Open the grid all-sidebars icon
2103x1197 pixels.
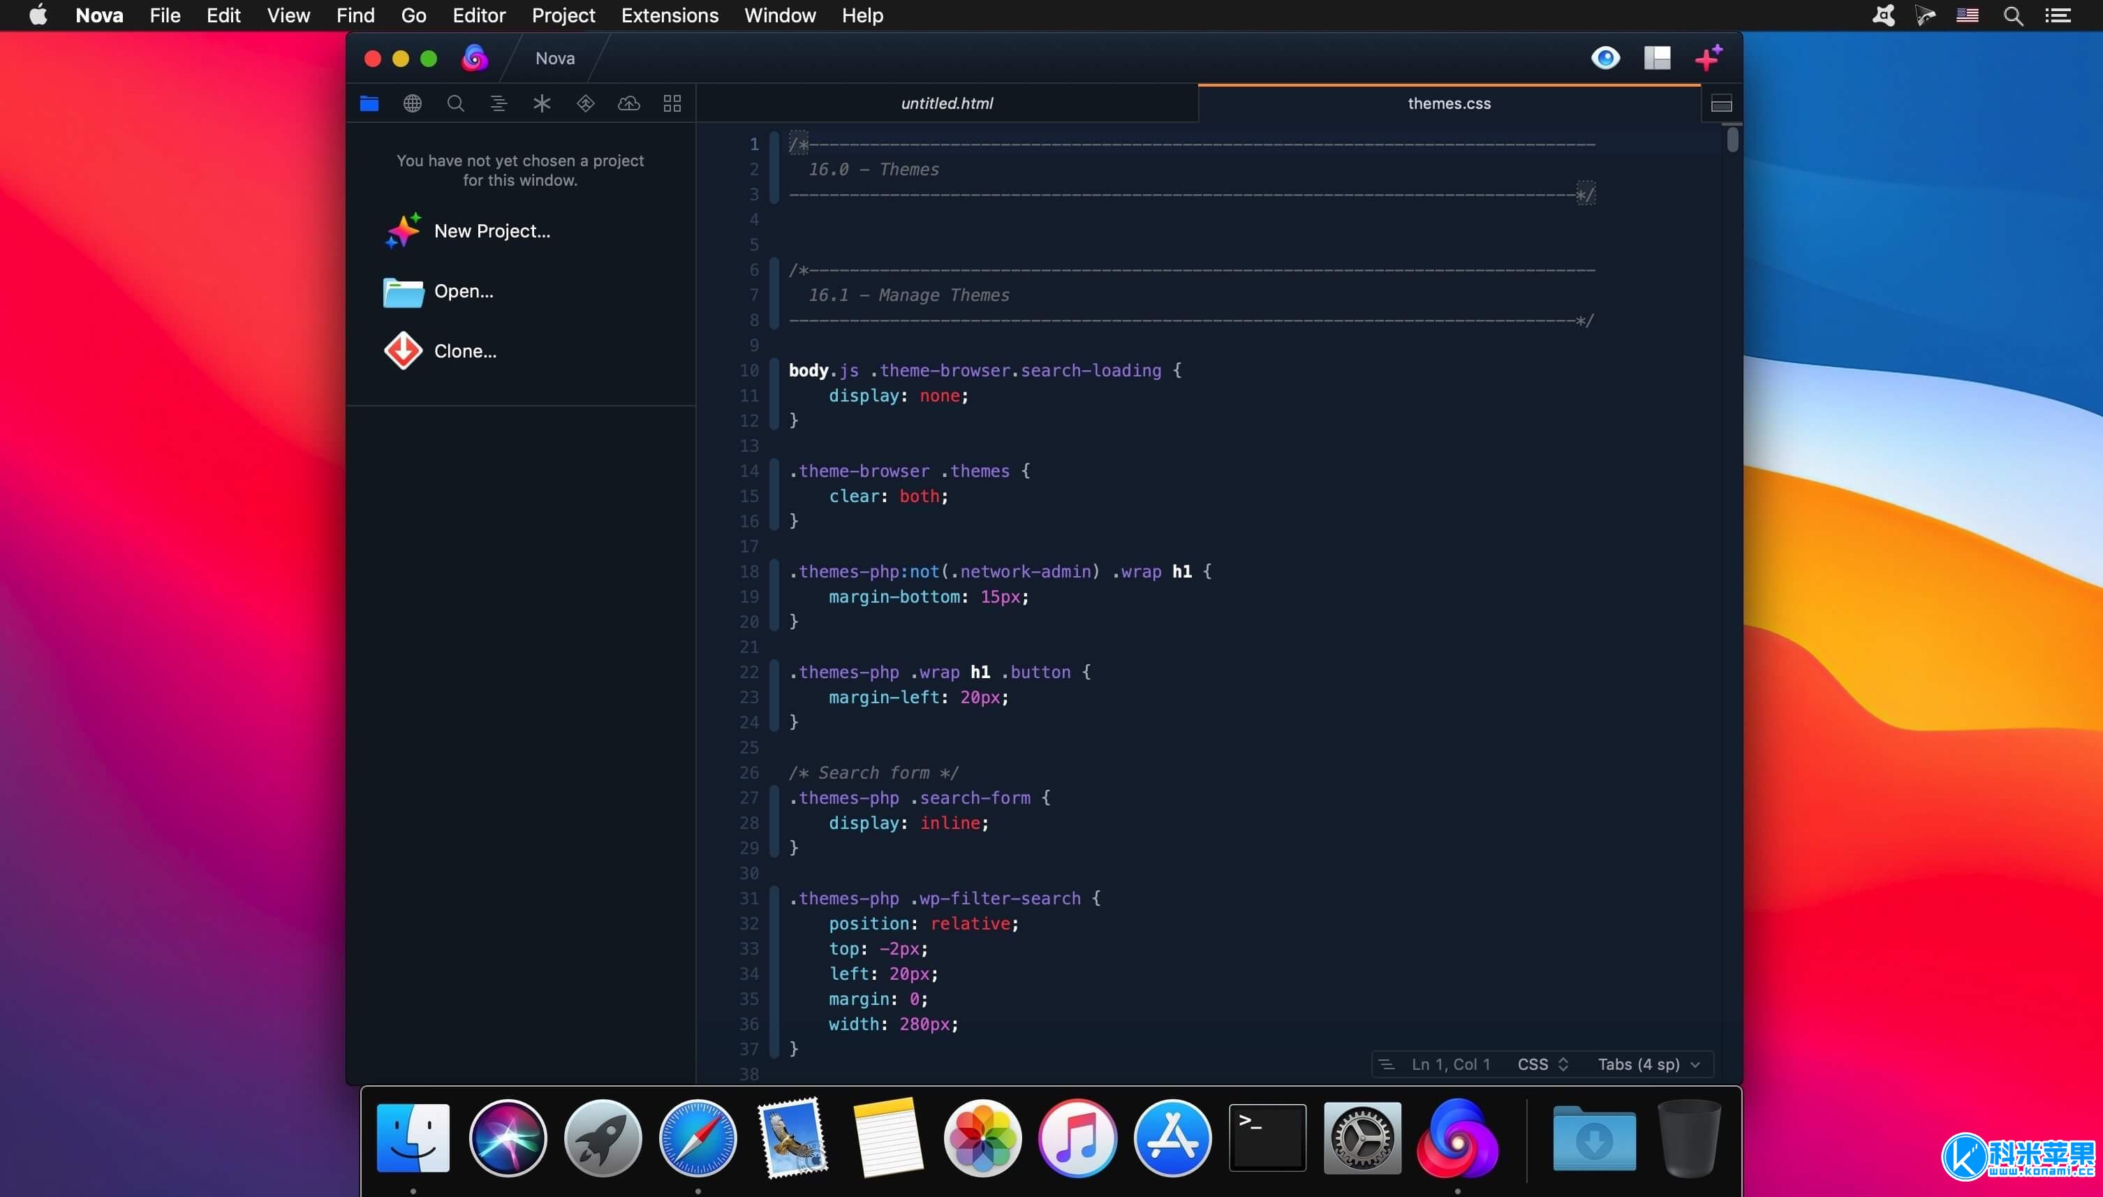(672, 103)
